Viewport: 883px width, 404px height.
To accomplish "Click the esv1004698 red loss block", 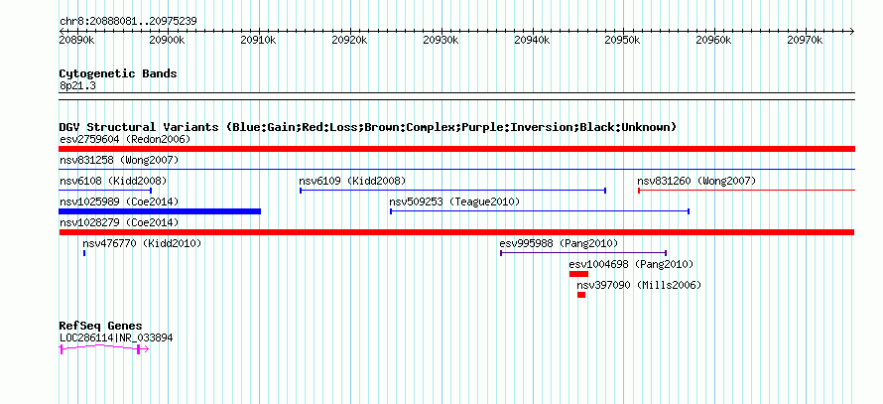I will pyautogui.click(x=578, y=274).
